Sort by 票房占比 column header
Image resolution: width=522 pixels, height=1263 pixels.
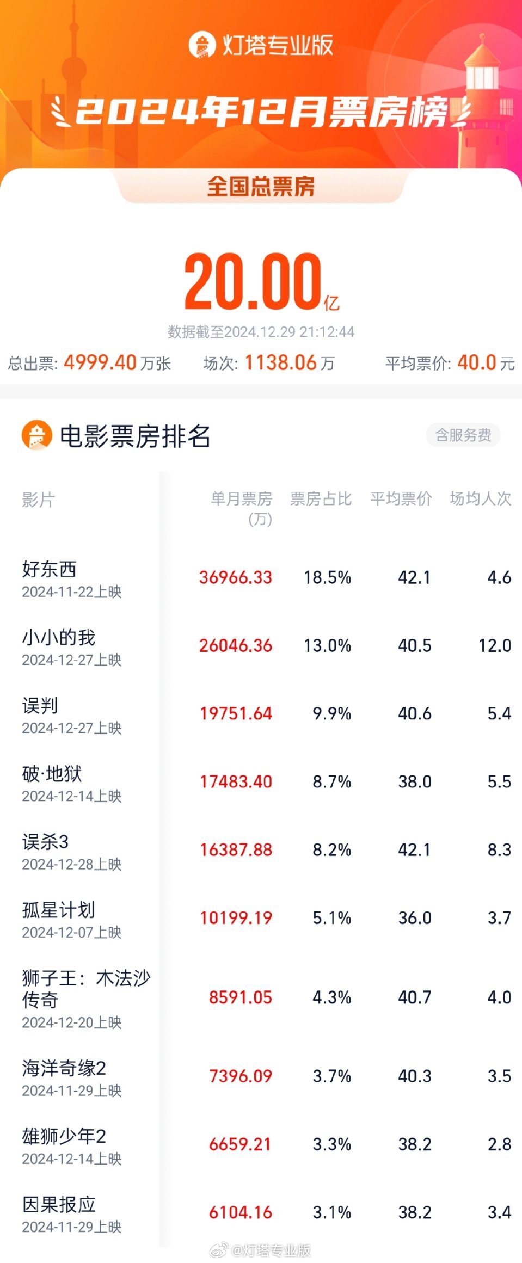click(x=321, y=498)
